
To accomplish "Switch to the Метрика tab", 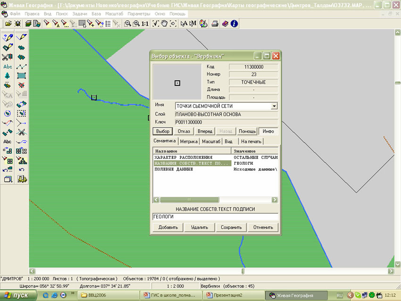I will click(189, 141).
